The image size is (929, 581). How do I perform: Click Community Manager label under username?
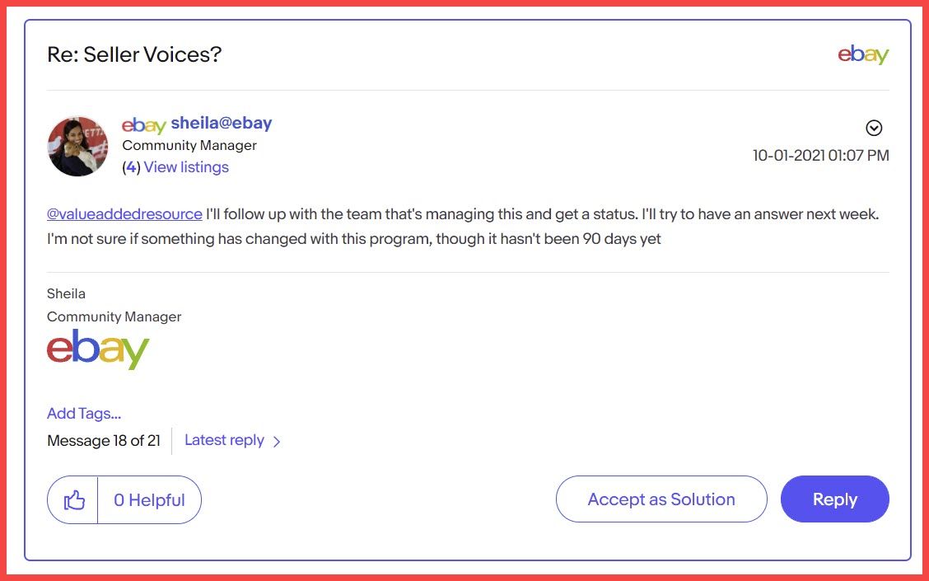coord(189,145)
